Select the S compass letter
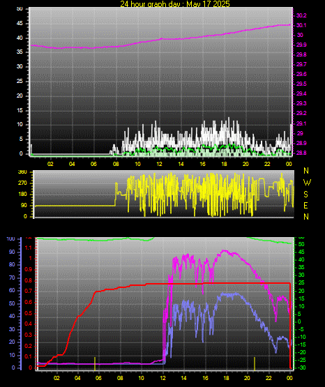The height and width of the screenshot is (387, 325). click(305, 195)
